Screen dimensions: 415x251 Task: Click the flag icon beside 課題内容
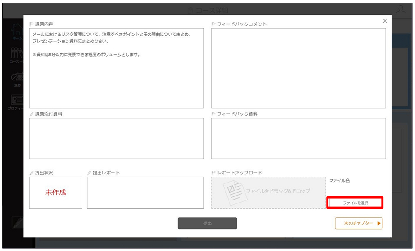click(x=32, y=24)
